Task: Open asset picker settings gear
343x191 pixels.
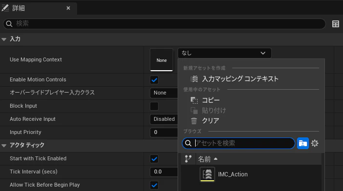Action: click(x=315, y=143)
